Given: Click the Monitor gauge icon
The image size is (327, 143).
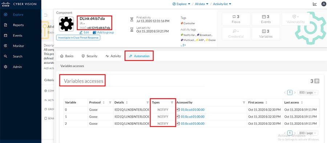Looking at the screenshot, I should click(5, 46).
